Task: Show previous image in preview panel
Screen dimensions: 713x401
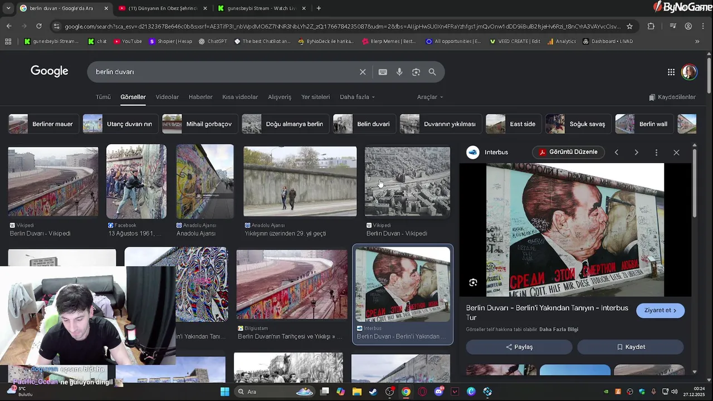Action: coord(616,152)
